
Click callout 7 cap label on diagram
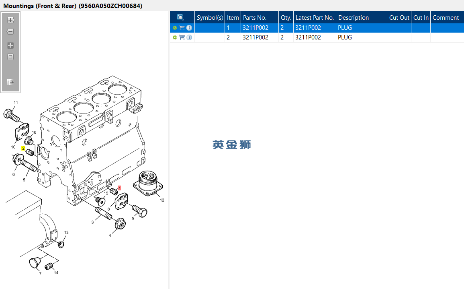tap(40, 274)
